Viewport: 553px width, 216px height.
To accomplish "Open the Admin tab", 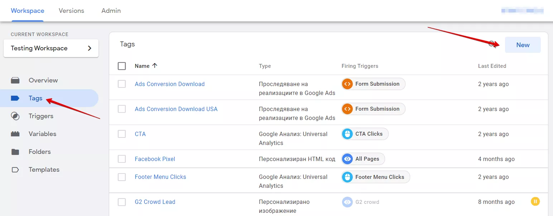I will point(111,11).
